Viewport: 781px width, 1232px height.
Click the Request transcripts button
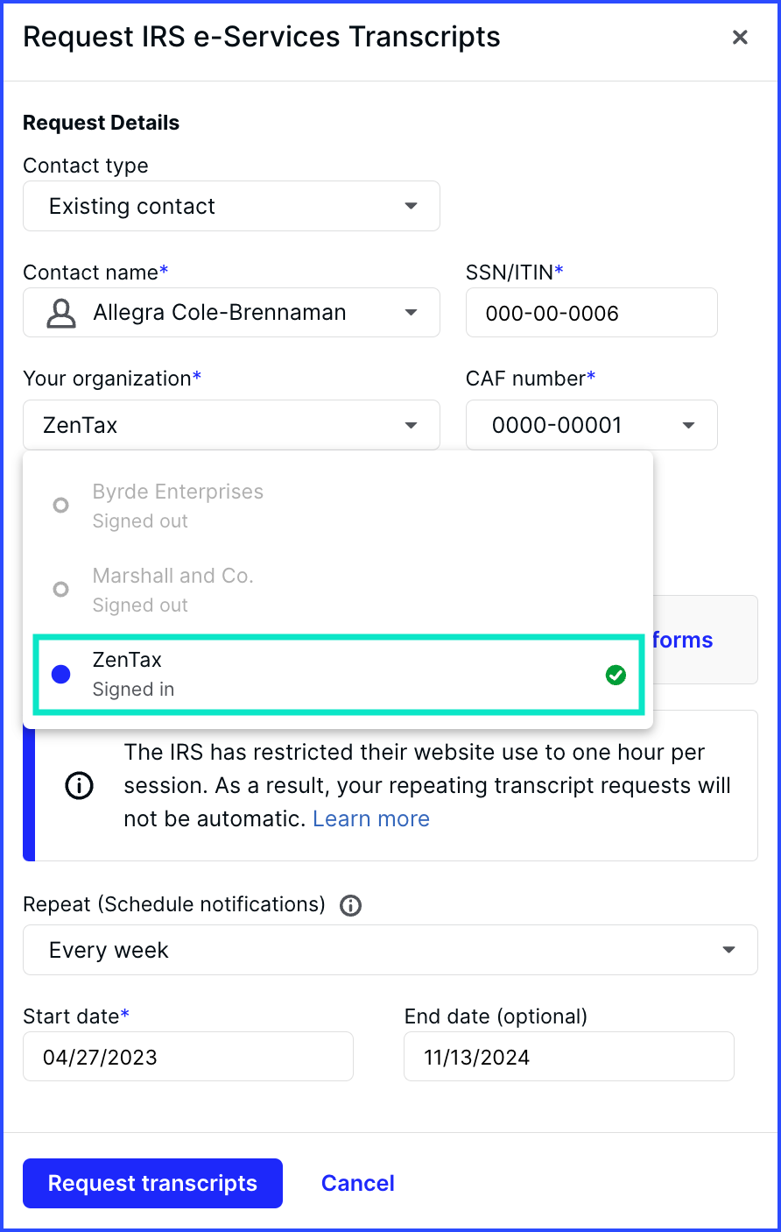tap(152, 1183)
